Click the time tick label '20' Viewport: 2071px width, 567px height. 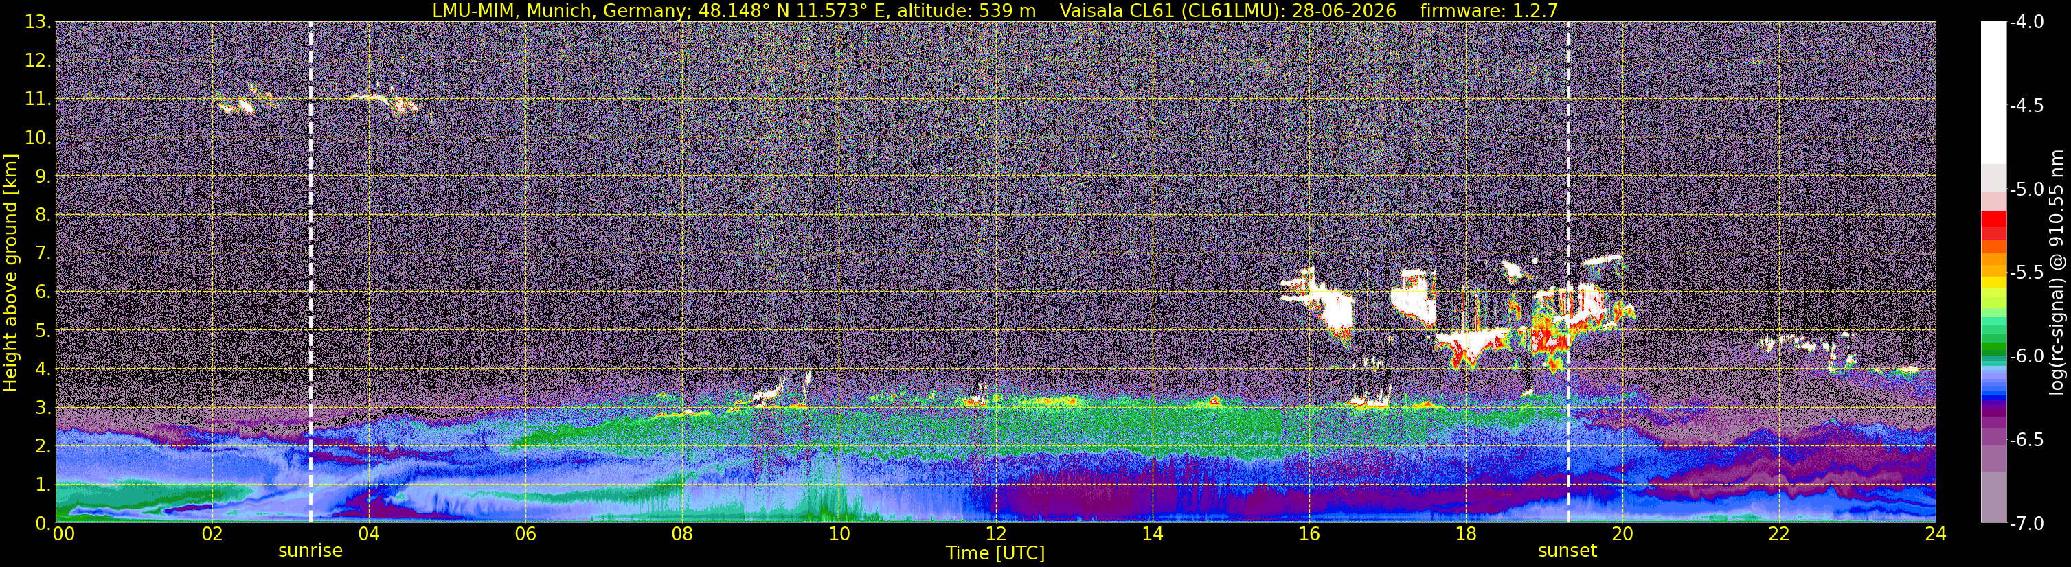click(1622, 534)
